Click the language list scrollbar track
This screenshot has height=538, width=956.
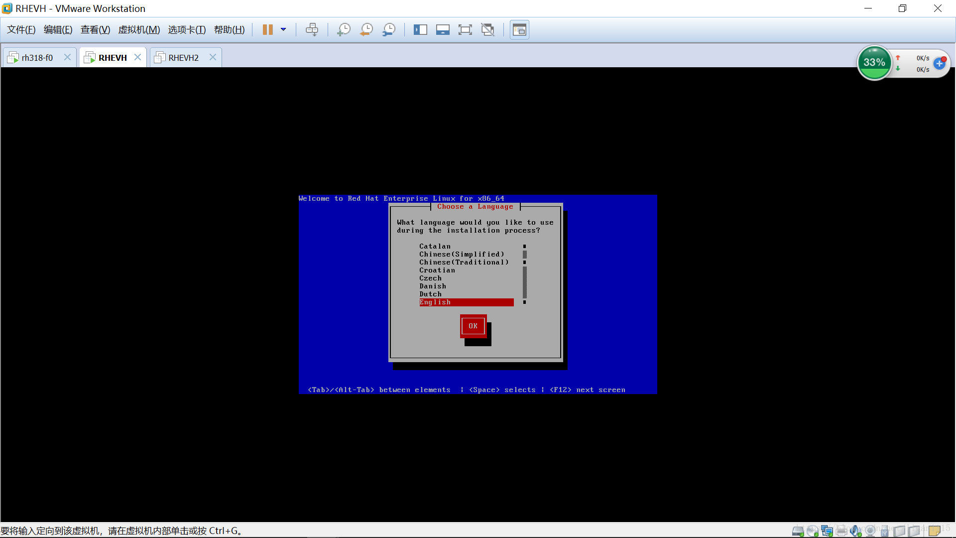[x=524, y=274]
